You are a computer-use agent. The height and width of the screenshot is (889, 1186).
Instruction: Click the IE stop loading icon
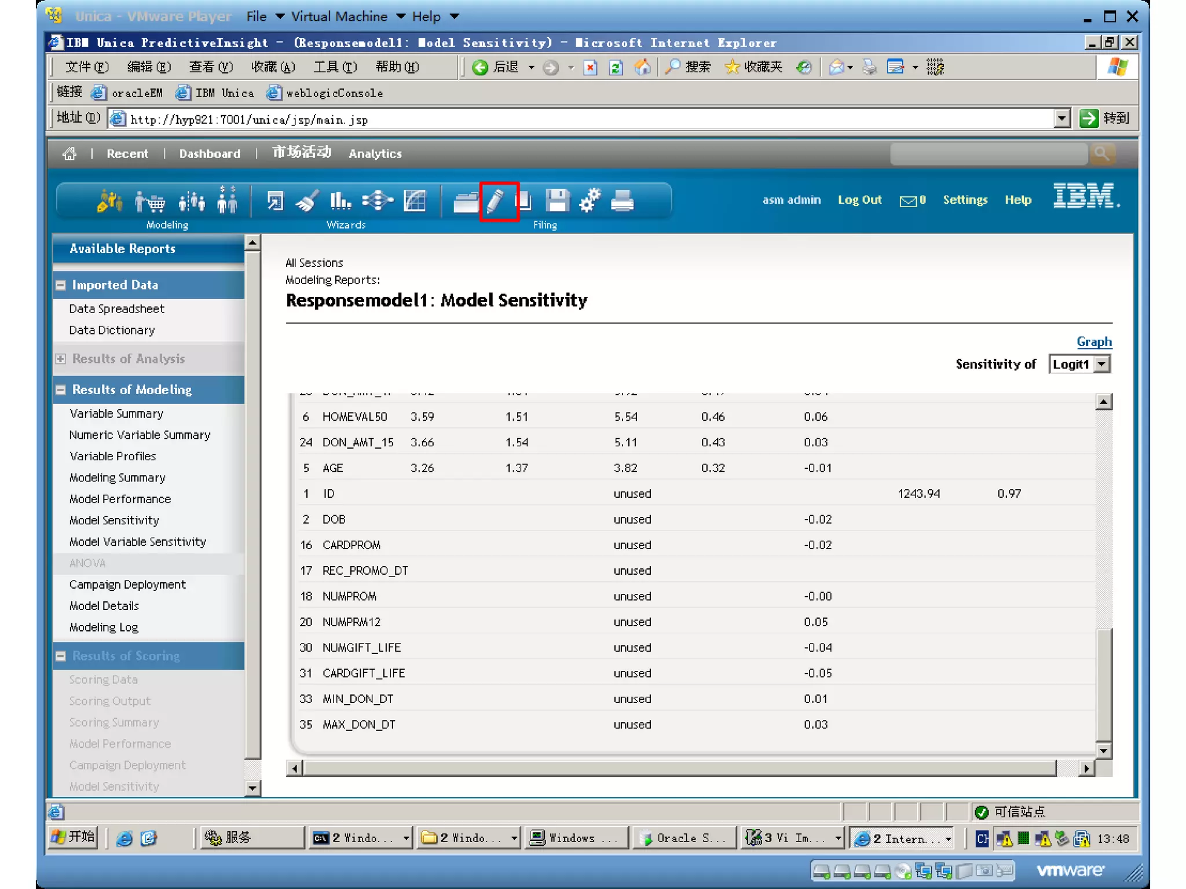click(590, 68)
